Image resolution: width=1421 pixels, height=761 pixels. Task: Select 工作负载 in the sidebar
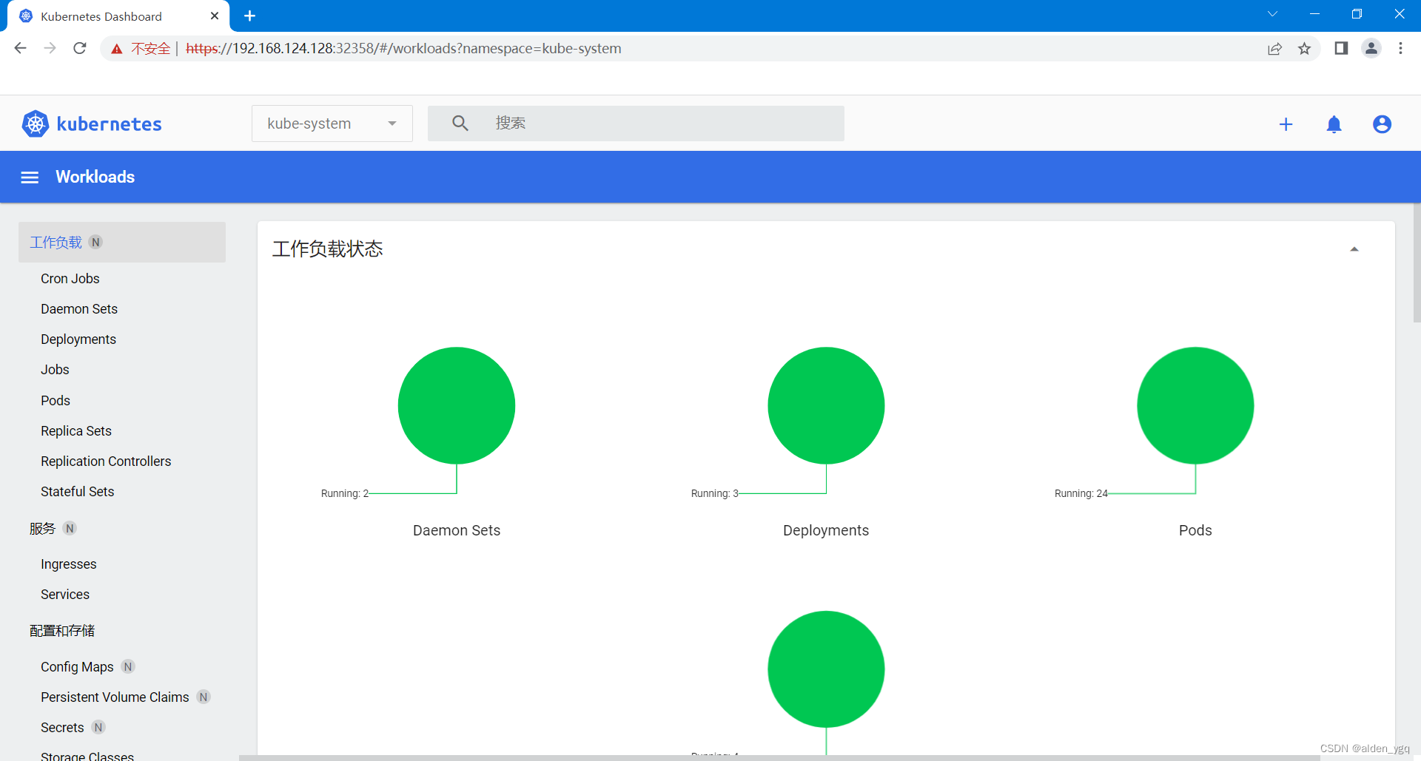(x=56, y=242)
